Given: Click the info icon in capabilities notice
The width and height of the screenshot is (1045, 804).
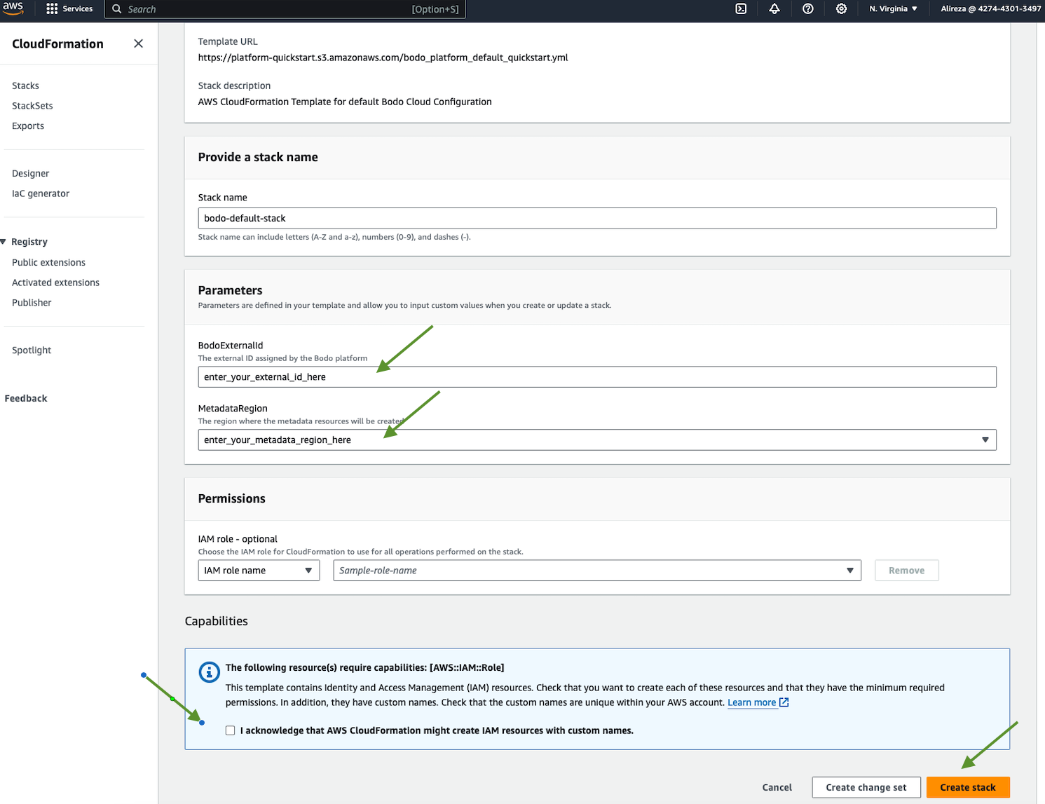Looking at the screenshot, I should (209, 672).
